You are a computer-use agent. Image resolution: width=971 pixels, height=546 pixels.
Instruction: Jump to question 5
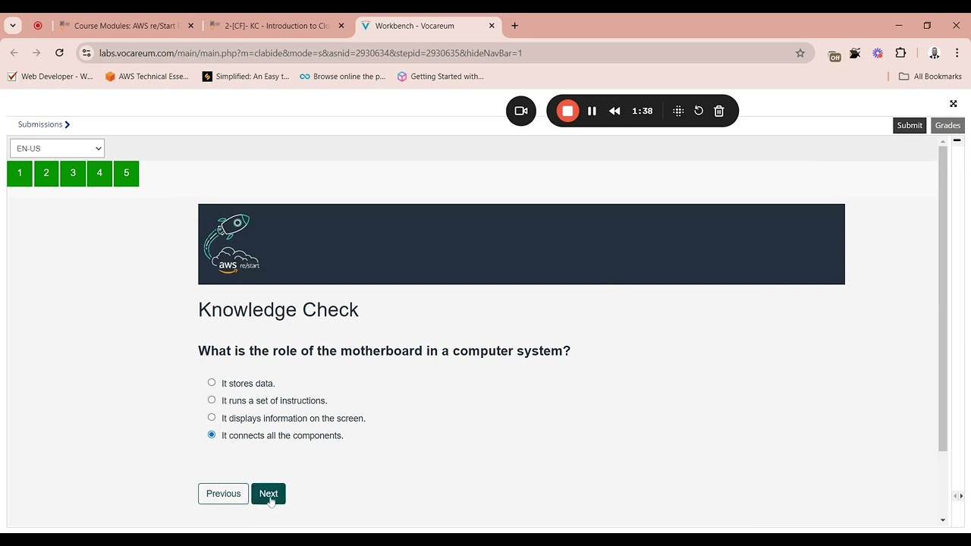click(127, 174)
